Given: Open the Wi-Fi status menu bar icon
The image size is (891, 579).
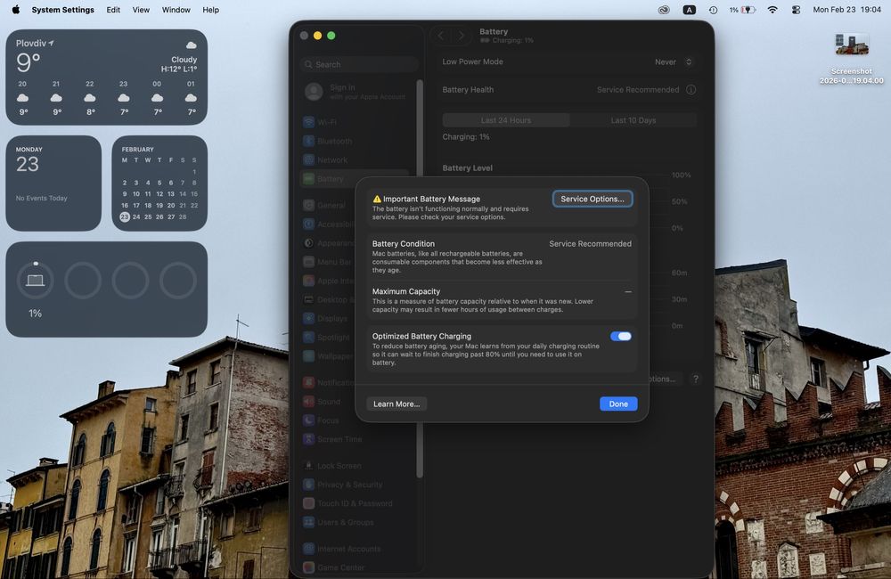Looking at the screenshot, I should tap(772, 10).
